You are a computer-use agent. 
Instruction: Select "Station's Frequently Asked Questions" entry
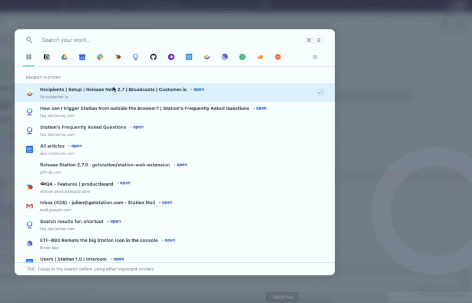[175, 131]
